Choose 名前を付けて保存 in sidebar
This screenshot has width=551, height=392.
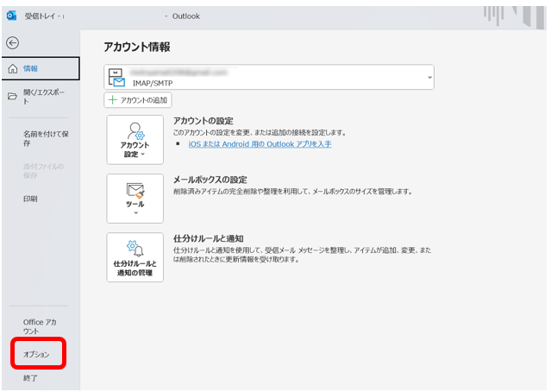tap(41, 139)
